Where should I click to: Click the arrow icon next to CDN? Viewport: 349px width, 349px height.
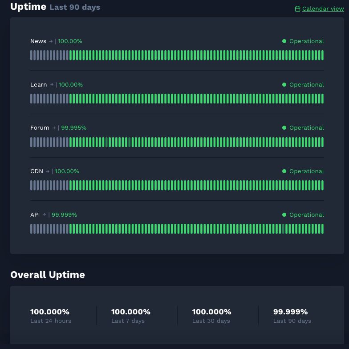tap(48, 171)
